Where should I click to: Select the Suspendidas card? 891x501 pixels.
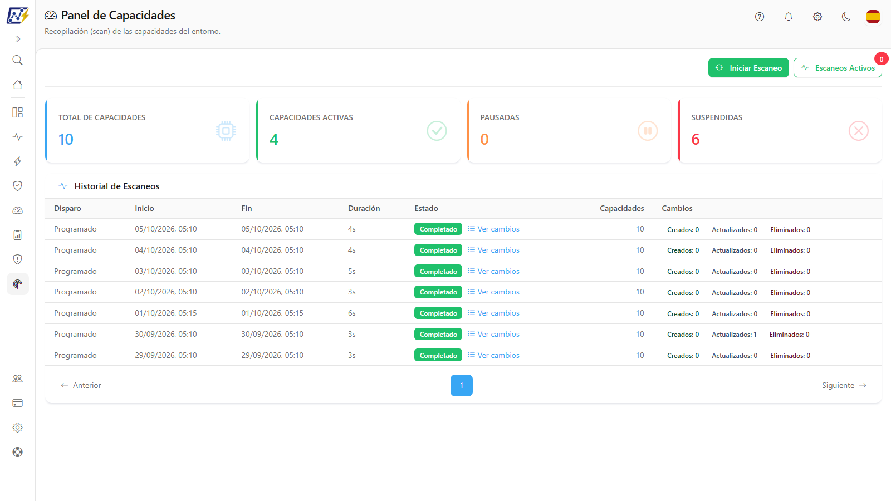pyautogui.click(x=780, y=131)
